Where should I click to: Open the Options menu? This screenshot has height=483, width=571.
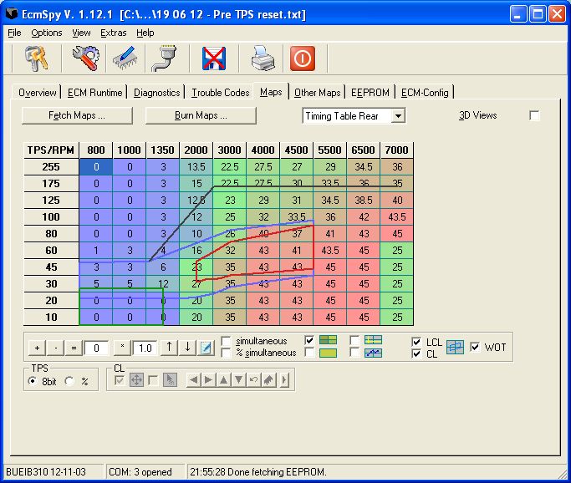point(47,33)
